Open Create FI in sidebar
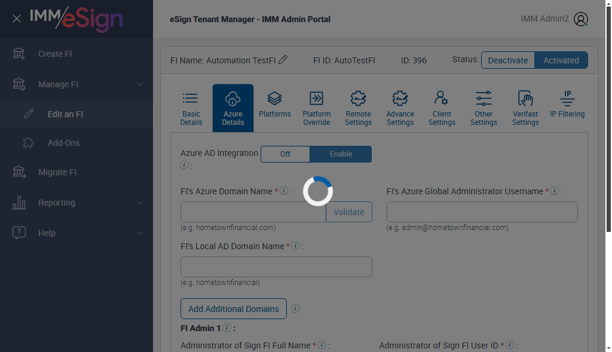This screenshot has width=612, height=352. pos(76,54)
